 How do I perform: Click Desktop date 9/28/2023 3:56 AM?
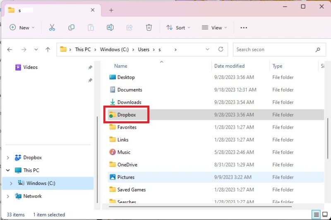pos(234,77)
